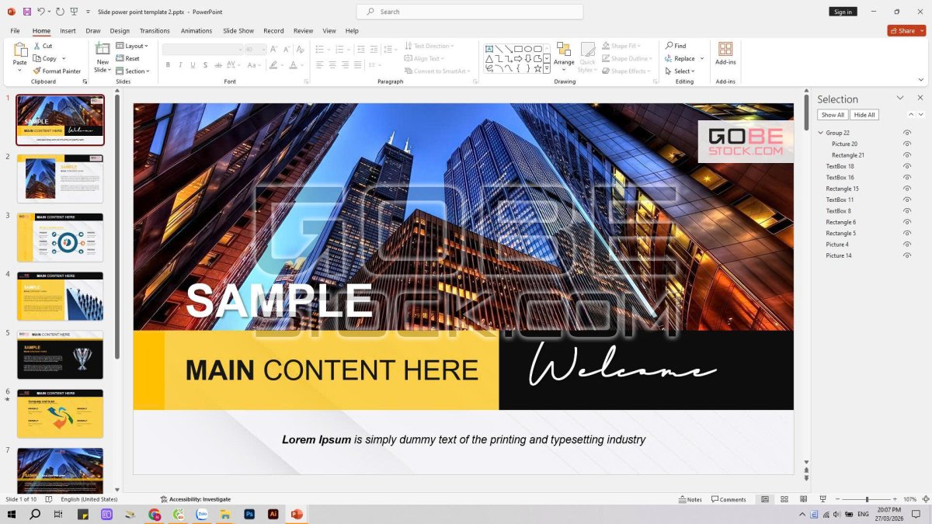Switch to the Insert tab
The width and height of the screenshot is (932, 524).
(68, 30)
